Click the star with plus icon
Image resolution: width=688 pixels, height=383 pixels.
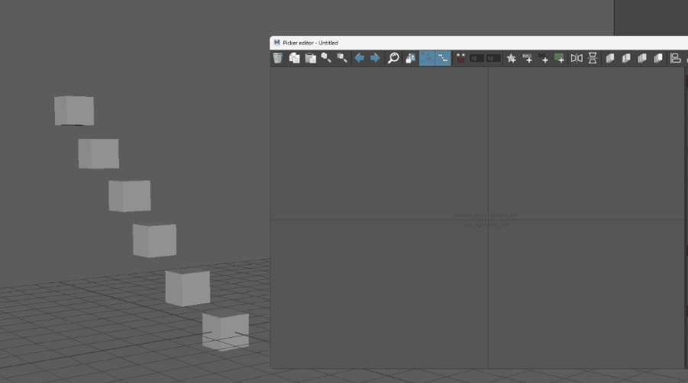[511, 58]
